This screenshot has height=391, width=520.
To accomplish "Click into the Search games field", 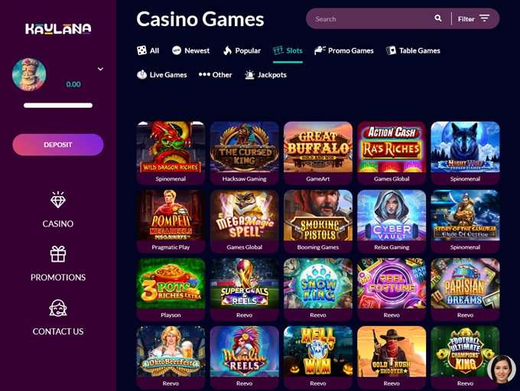I will click(370, 19).
